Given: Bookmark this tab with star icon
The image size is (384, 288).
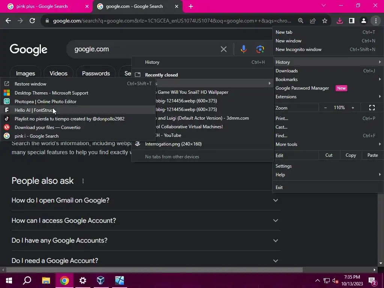Looking at the screenshot, I should [325, 21].
